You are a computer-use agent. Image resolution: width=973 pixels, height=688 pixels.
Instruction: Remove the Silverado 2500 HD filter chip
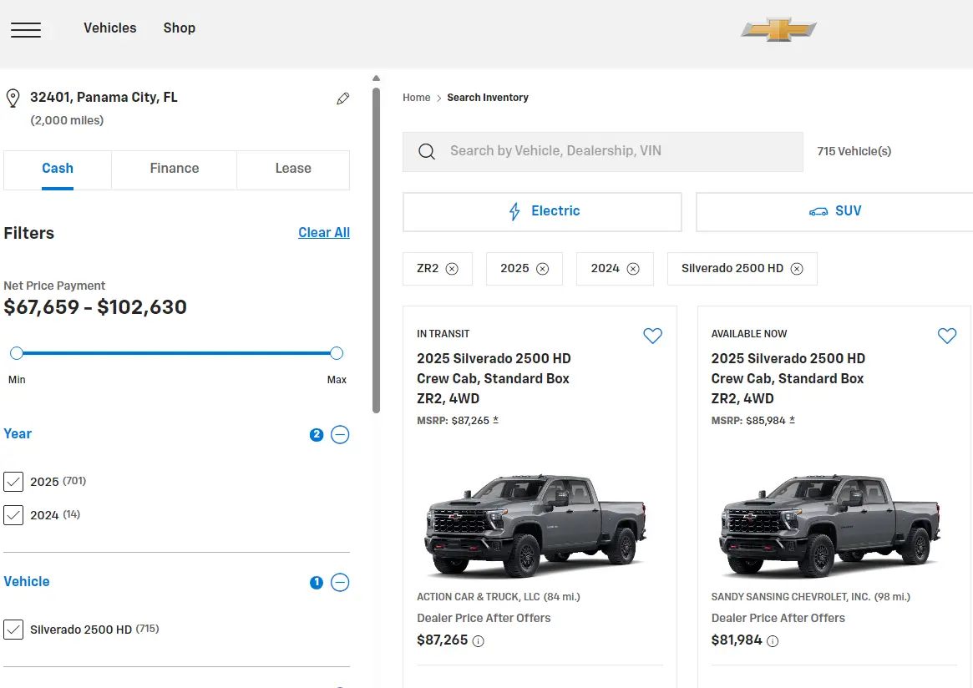click(x=797, y=269)
